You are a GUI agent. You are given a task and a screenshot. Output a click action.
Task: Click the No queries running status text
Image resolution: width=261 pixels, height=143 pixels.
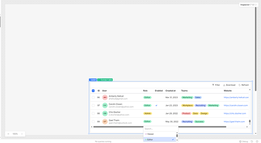(x=103, y=141)
